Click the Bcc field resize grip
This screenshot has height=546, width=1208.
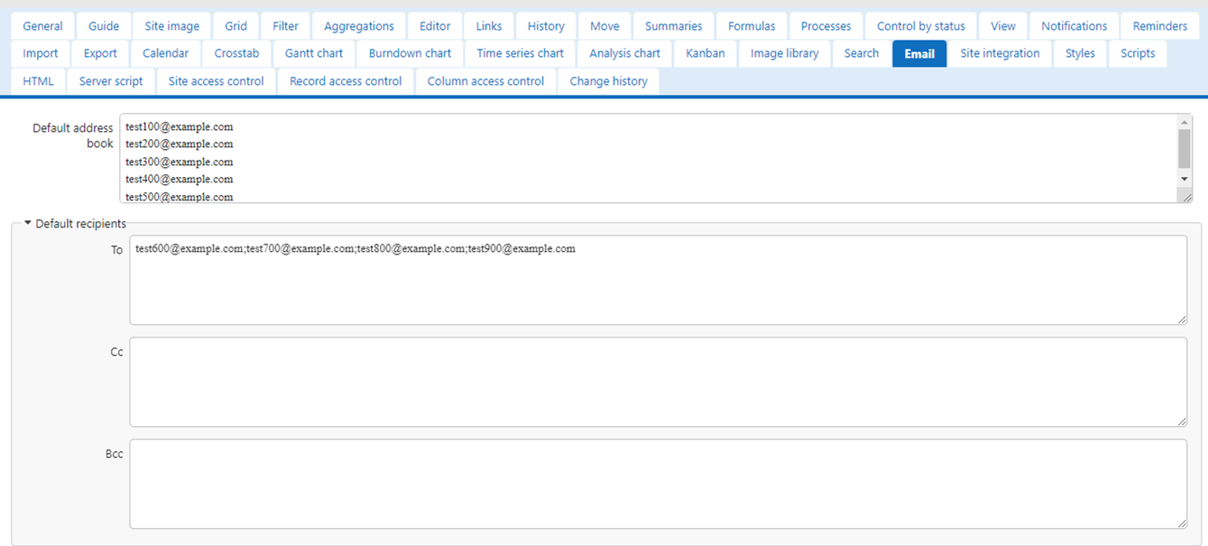1181,522
